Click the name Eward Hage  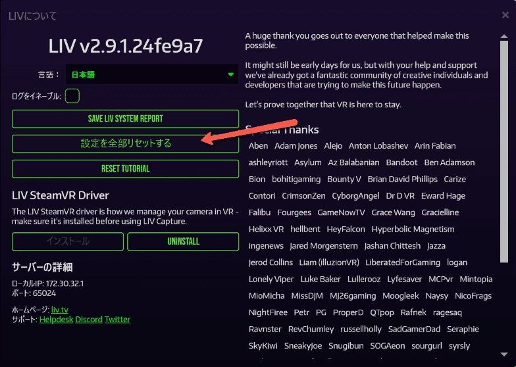444,196
